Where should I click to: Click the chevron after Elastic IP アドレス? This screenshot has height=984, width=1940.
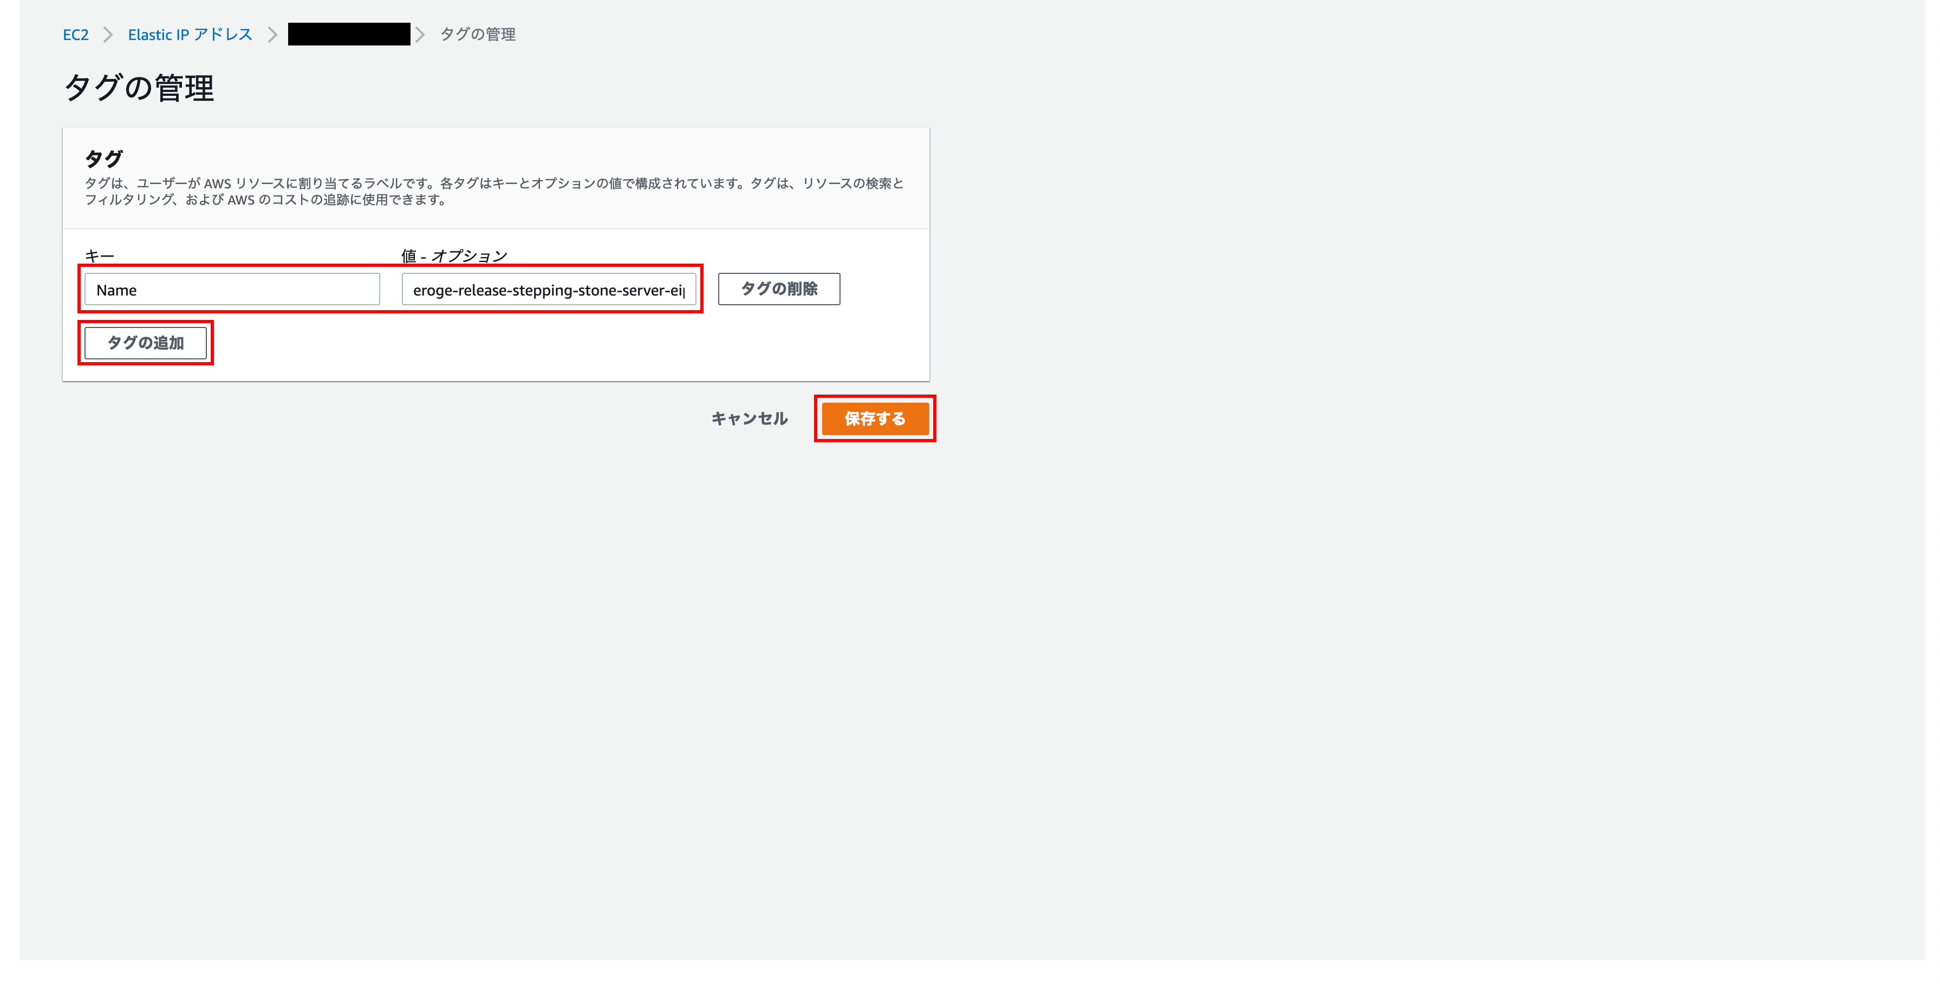point(272,35)
